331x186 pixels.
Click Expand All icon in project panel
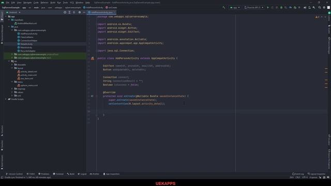click(x=69, y=12)
